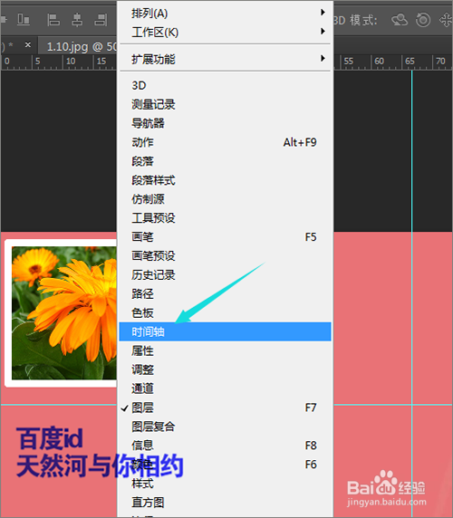Image resolution: width=453 pixels, height=518 pixels.
Task: Open the 导航器 panel
Action: pyautogui.click(x=225, y=123)
